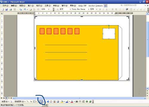Click the ruler tab-type selector

tap(2, 13)
